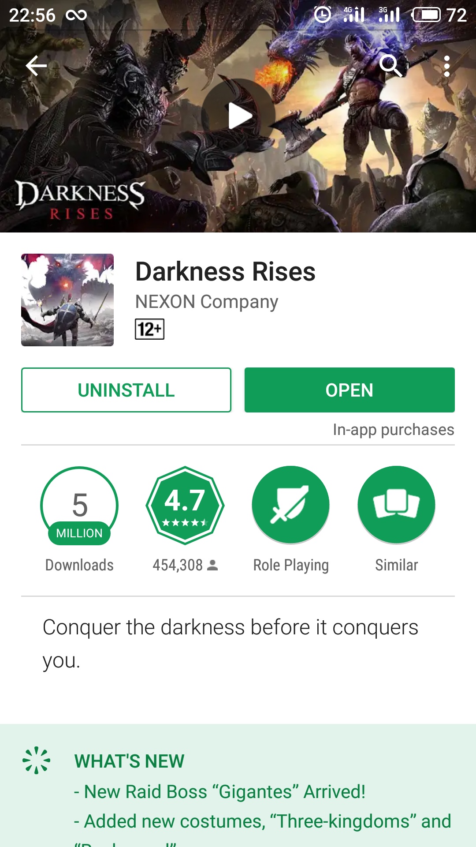Screen dimensions: 476x847
Task: Open the NEXON Company developer page
Action: tap(207, 302)
